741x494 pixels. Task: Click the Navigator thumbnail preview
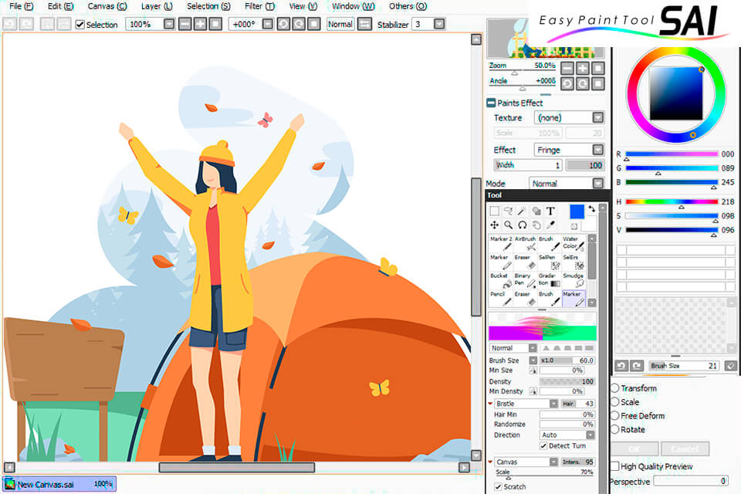point(546,39)
